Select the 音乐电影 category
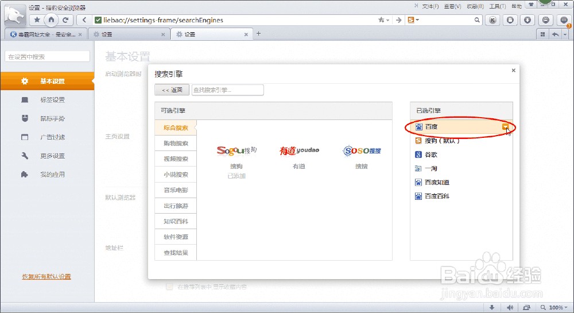The height and width of the screenshot is (313, 574). click(x=176, y=190)
